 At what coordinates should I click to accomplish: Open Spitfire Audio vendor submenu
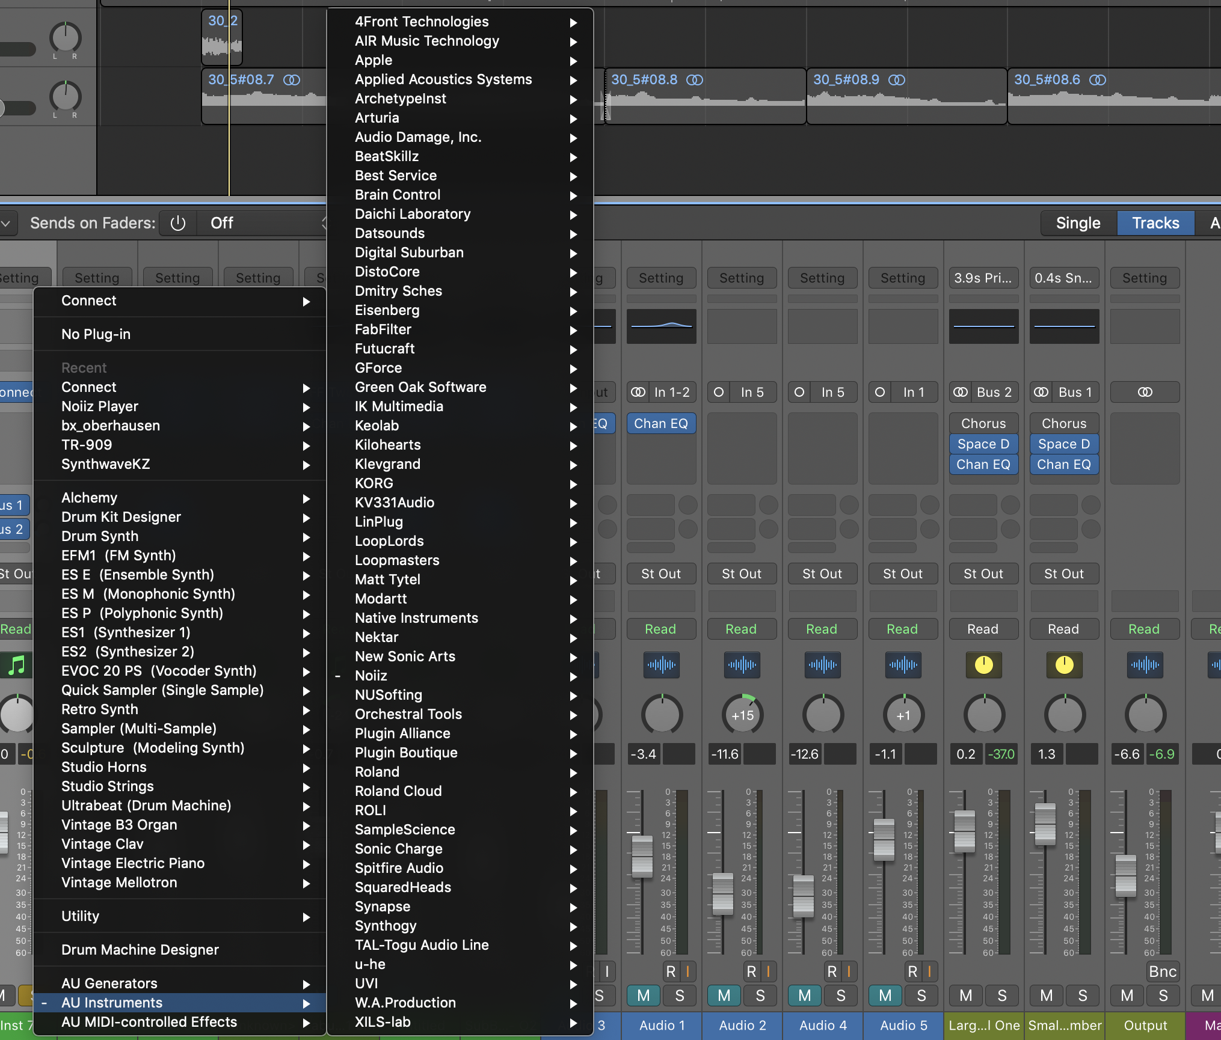tap(460, 869)
